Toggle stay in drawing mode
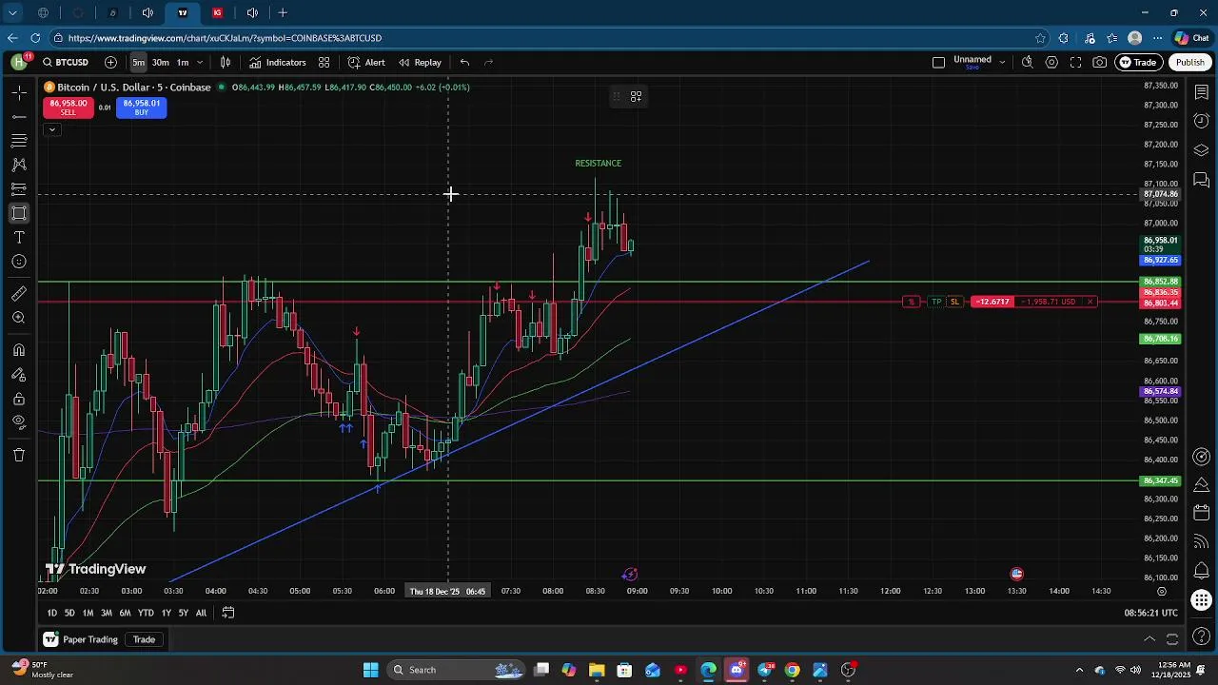 19,375
